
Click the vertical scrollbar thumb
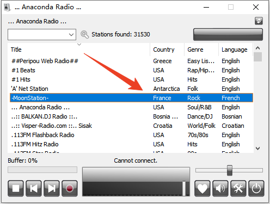coord(257,57)
